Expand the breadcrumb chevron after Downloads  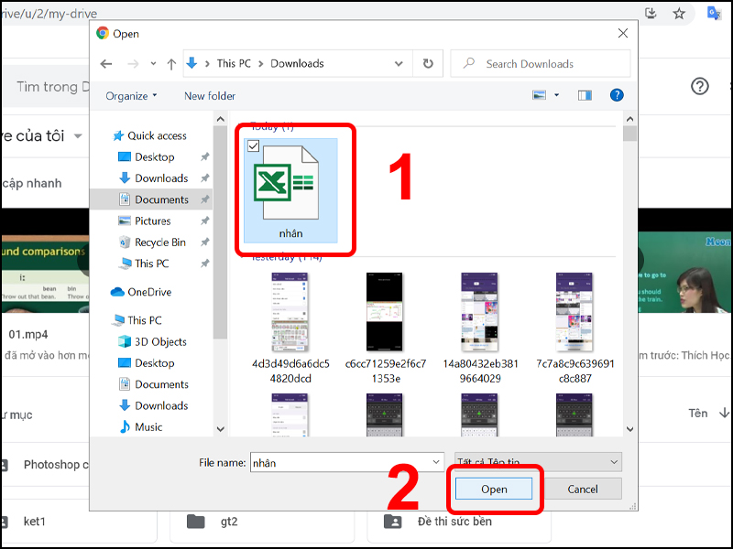point(398,63)
